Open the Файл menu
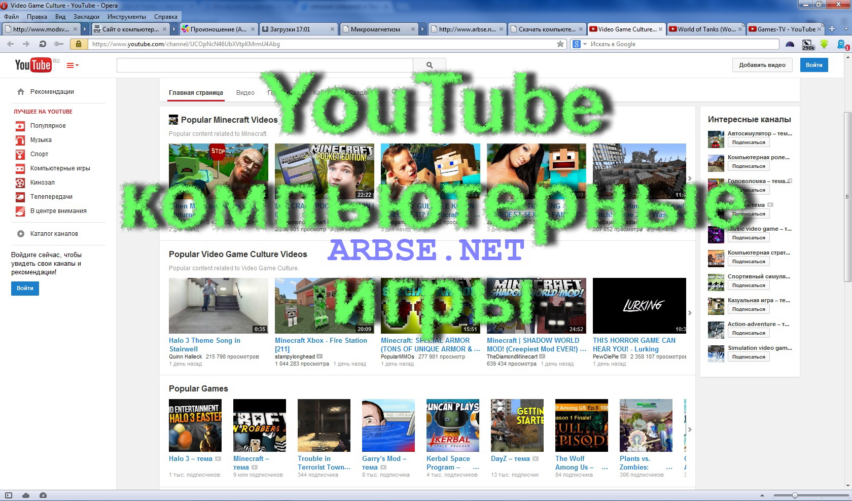This screenshot has height=501, width=852. point(11,17)
